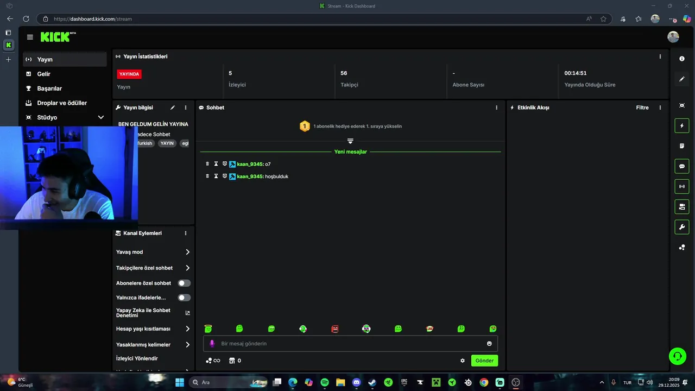Edit stream info with pencil icon

[x=173, y=108]
